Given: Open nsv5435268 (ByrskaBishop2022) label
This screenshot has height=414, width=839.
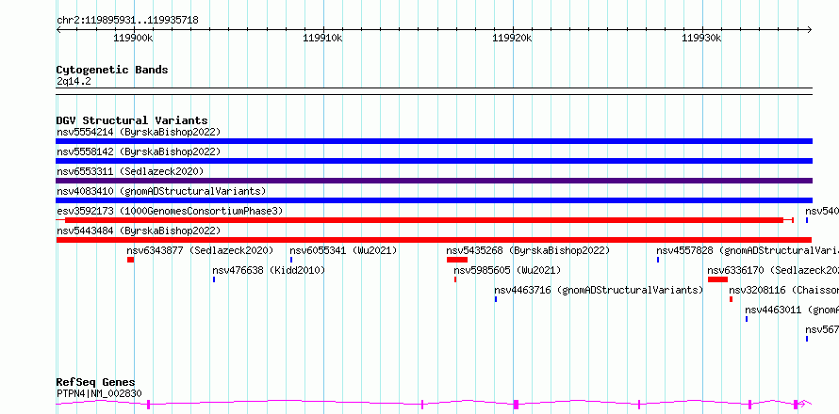Looking at the screenshot, I should [528, 250].
